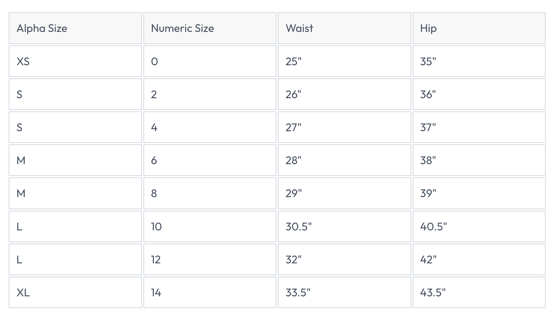Click numeric size 14 cell
Viewport: 555px width, 322px height.
tap(156, 293)
